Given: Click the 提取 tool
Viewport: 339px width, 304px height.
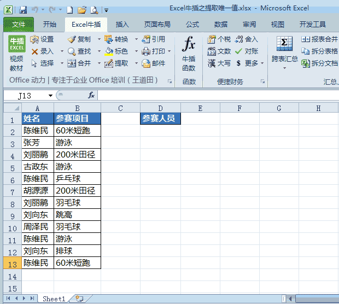Looking at the screenshot, I should [x=116, y=63].
